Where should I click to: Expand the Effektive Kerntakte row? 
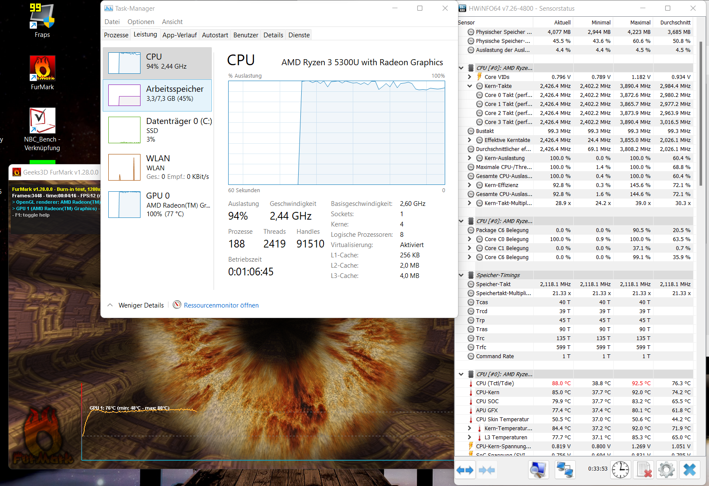470,140
